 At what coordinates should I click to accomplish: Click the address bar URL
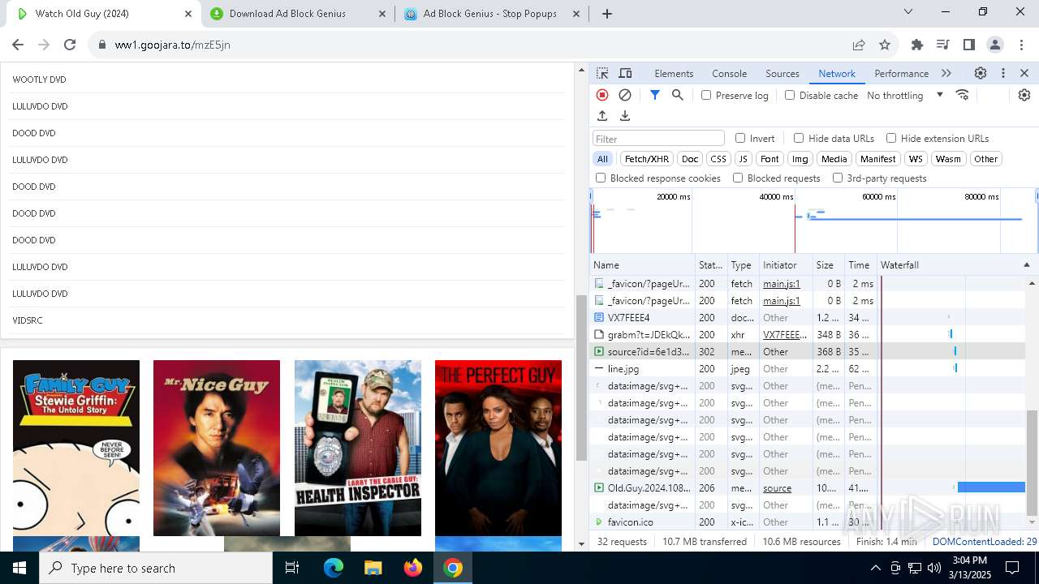point(172,45)
